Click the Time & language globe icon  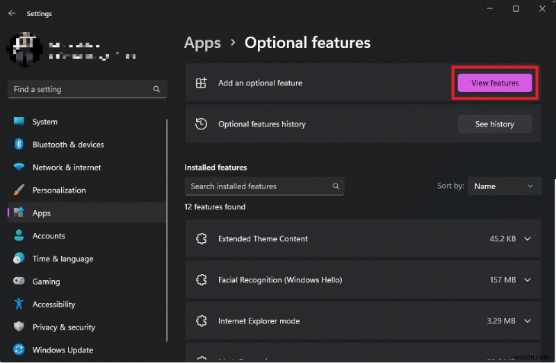coord(19,258)
